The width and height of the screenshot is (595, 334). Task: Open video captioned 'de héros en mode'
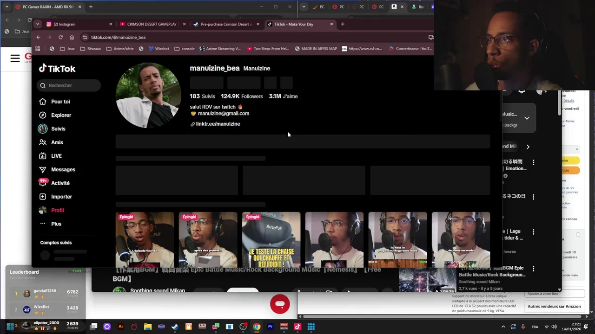coord(461,240)
